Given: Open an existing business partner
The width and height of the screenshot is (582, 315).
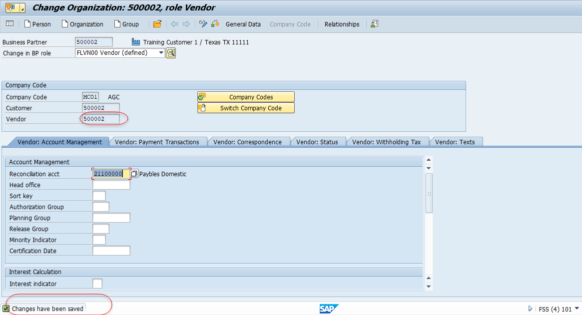Looking at the screenshot, I should pyautogui.click(x=157, y=24).
